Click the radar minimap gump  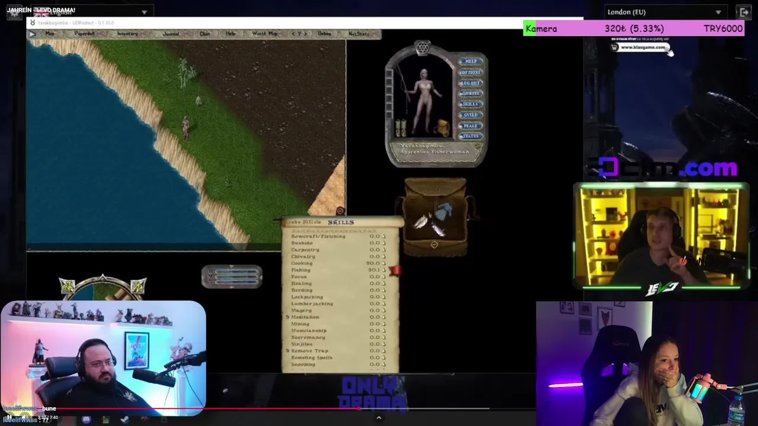103,288
